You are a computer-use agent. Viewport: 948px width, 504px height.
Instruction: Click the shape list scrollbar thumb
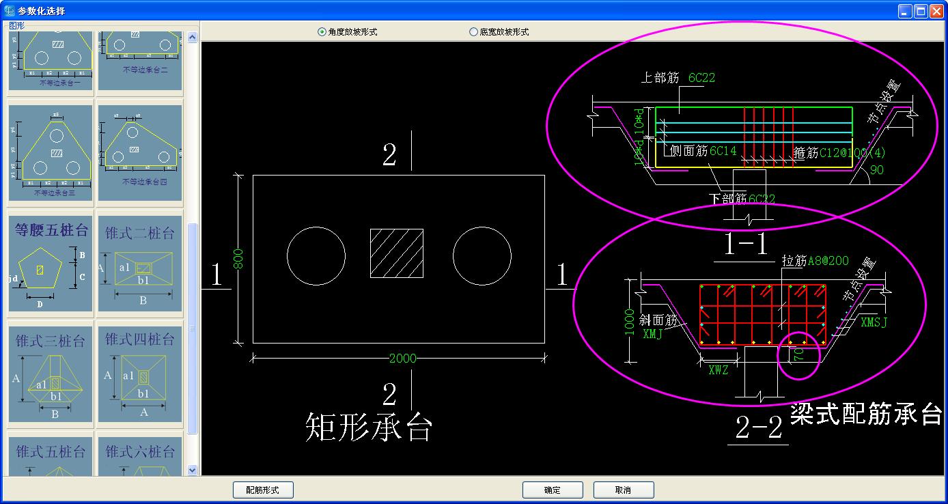pyautogui.click(x=192, y=328)
